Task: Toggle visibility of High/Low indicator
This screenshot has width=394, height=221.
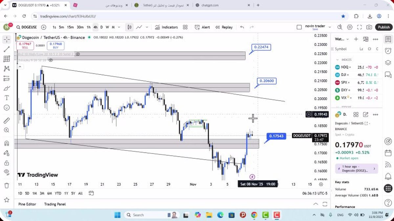Action: tap(78, 54)
